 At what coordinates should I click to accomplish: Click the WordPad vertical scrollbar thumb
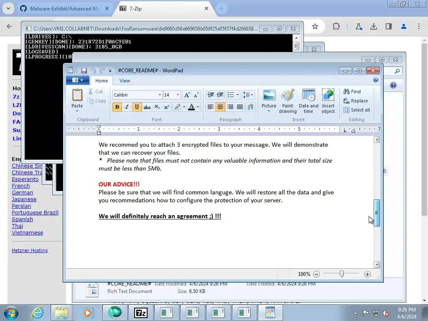pyautogui.click(x=377, y=213)
